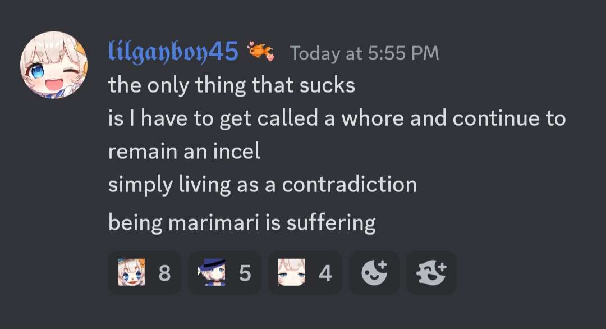Open lilganboy45's profile avatar picture
606x329 pixels.
(x=54, y=65)
